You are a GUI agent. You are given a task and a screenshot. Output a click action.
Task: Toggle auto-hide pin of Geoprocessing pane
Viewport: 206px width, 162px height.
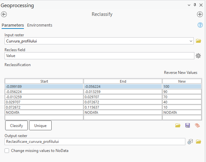click(x=195, y=5)
